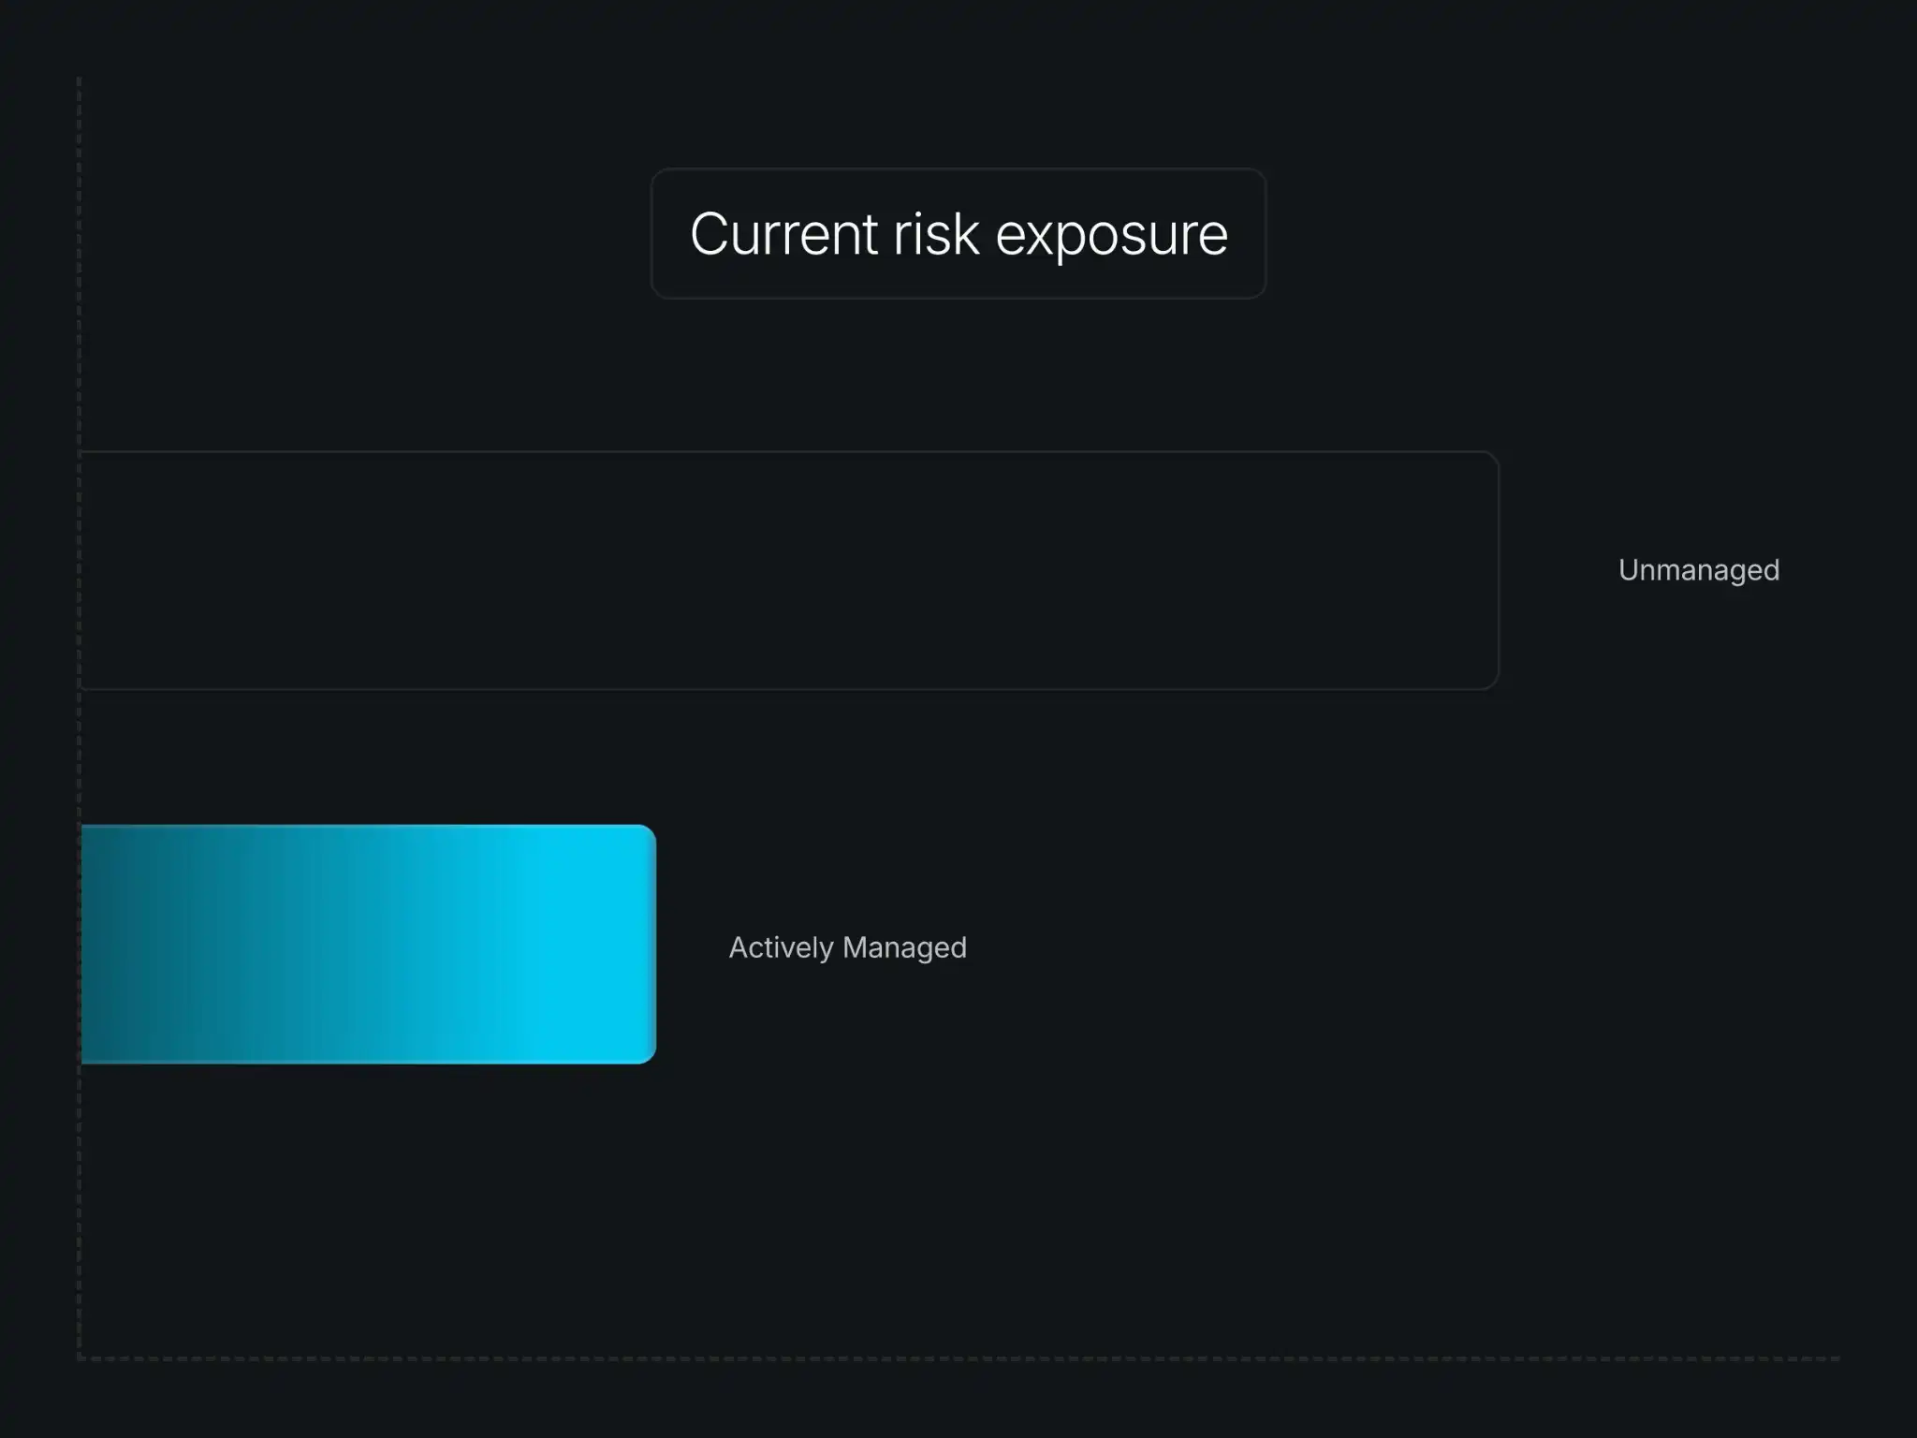The width and height of the screenshot is (1917, 1438).
Task: Click the dashed horizontal baseline axis
Action: 958,1357
